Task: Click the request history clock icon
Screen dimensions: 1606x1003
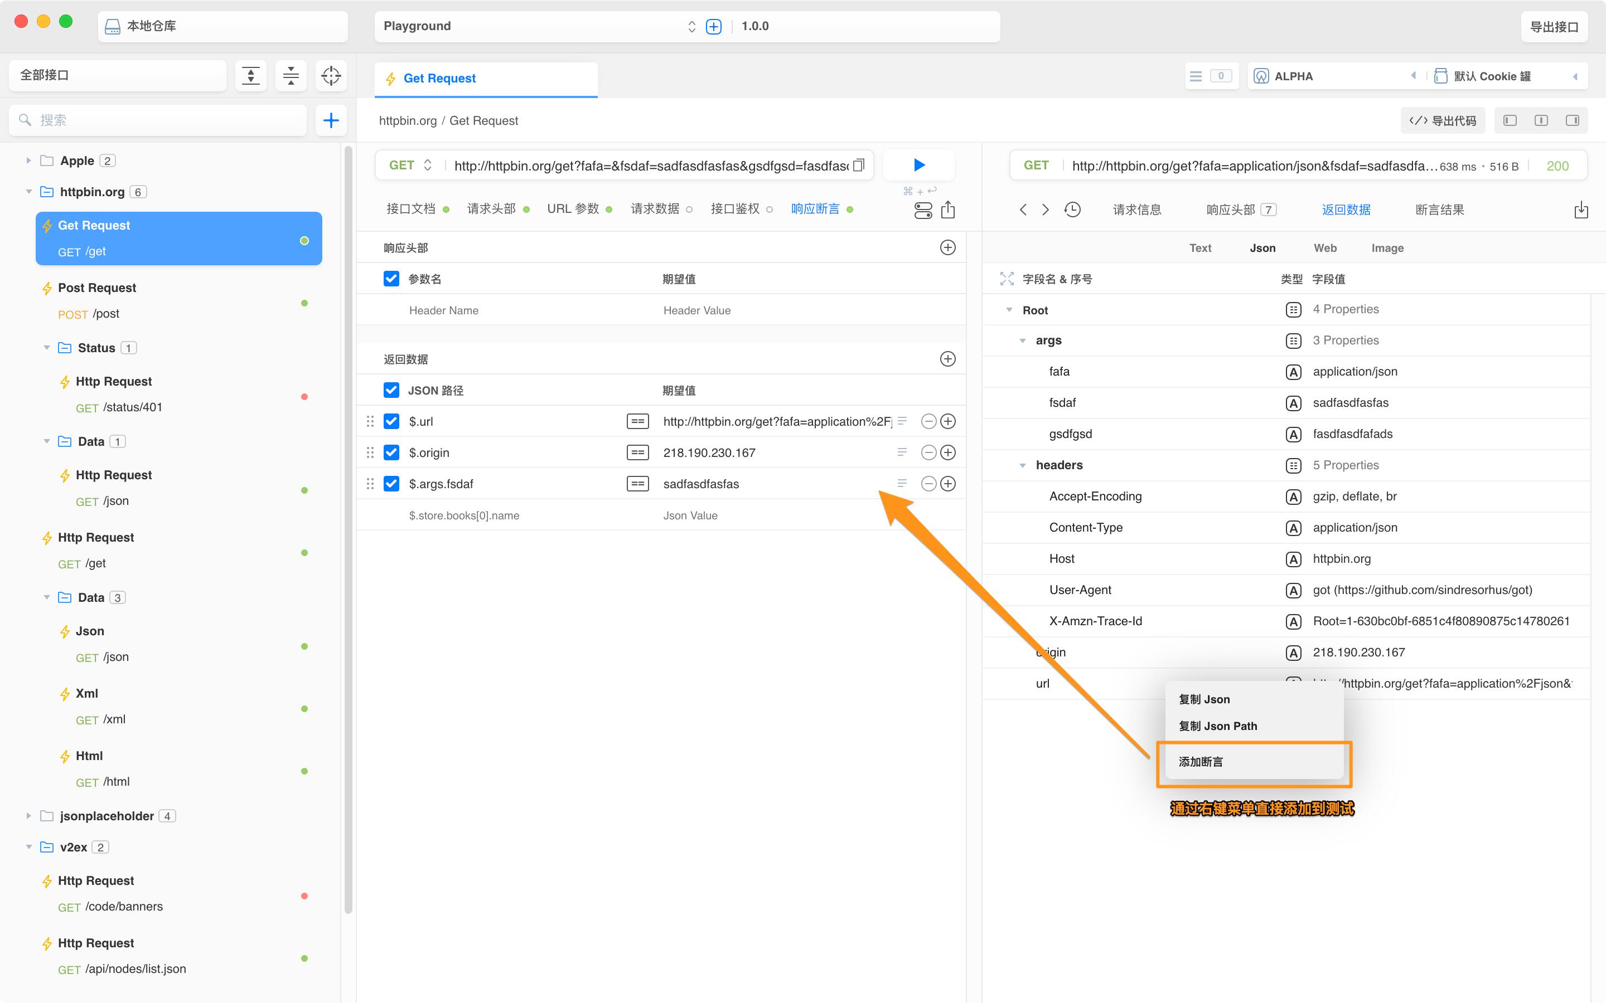Action: click(x=1072, y=210)
